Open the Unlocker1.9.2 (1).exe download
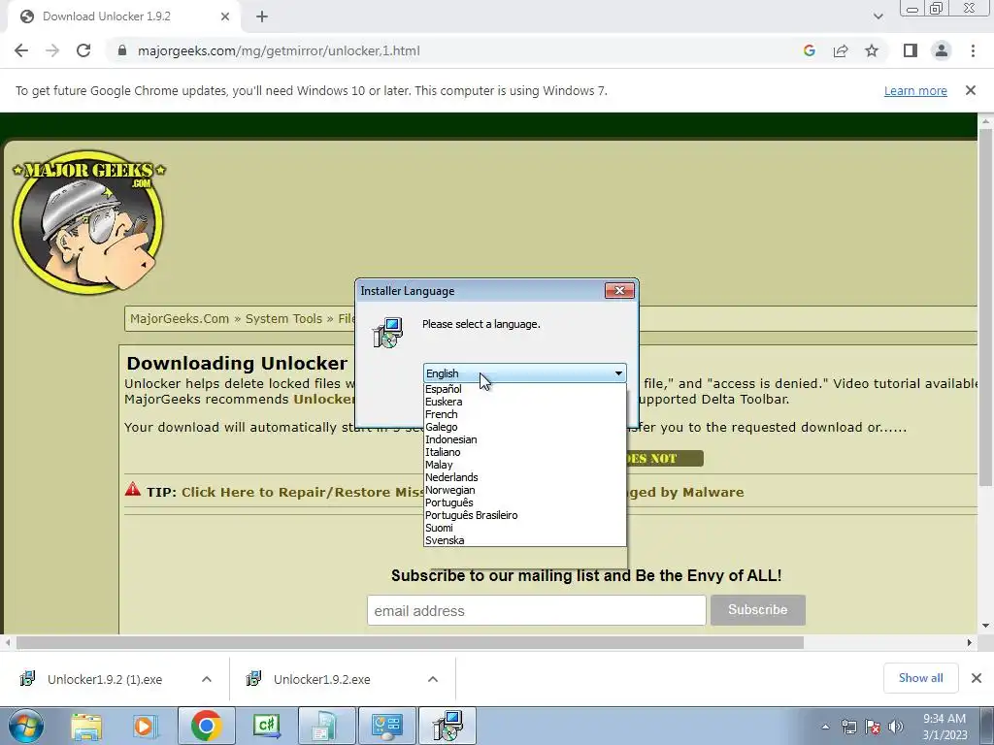The image size is (994, 745). pyautogui.click(x=105, y=679)
